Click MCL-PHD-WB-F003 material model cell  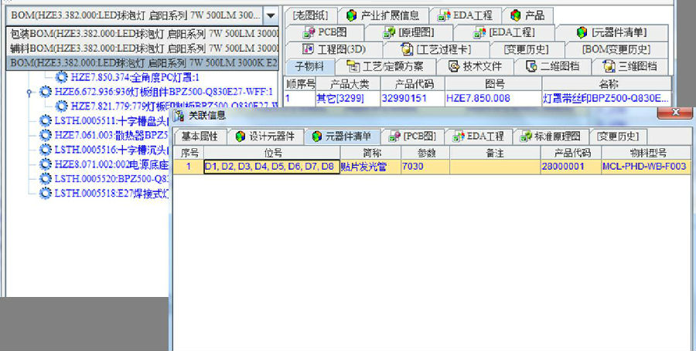[647, 167]
